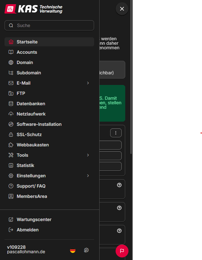Open the Accounts menu item
This screenshot has width=202, height=260.
tap(49, 52)
